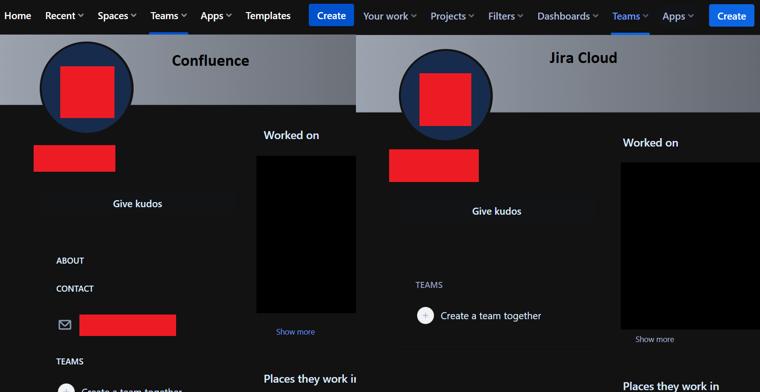Click the redacted email address link in Contact
This screenshot has width=760, height=392.
click(x=128, y=325)
